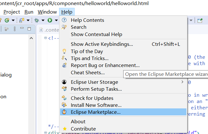Collapse the comment fold at <!--
The height and width of the screenshot is (134, 208).
coord(45,38)
